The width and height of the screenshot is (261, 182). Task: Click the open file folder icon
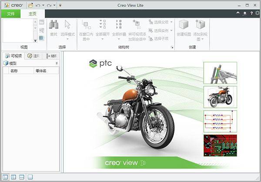30,5
